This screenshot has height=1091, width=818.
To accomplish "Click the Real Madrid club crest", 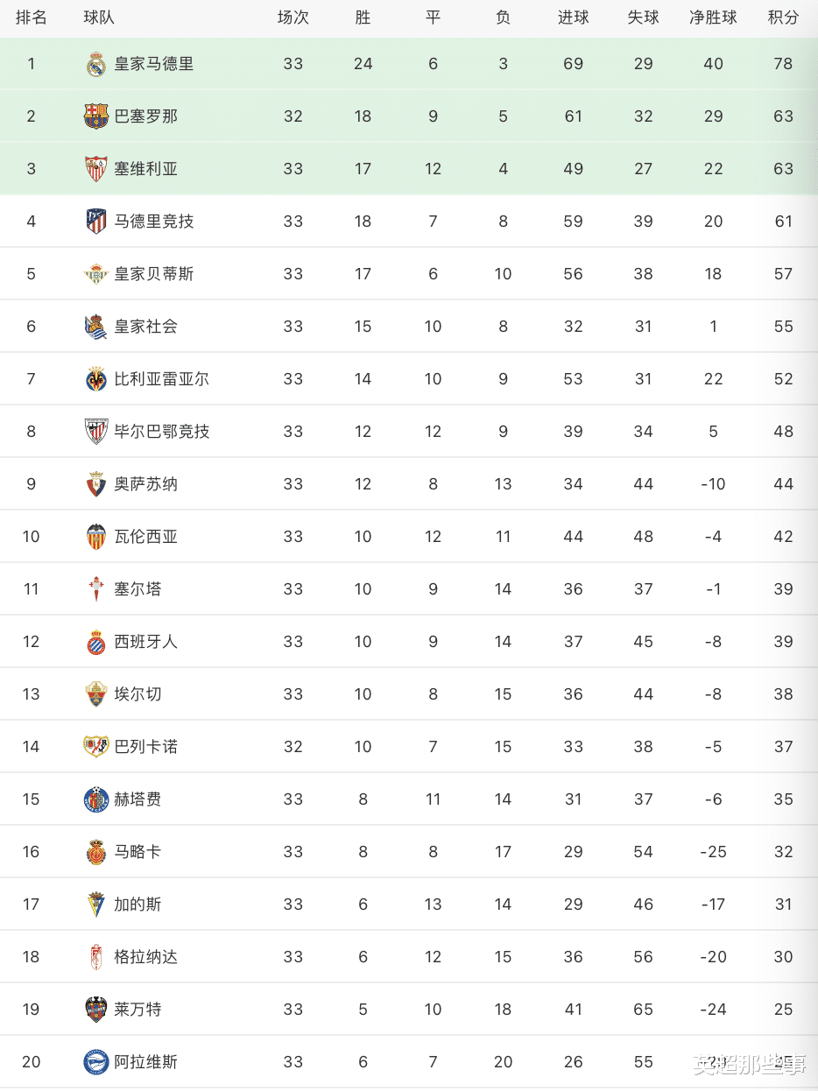I will [96, 64].
